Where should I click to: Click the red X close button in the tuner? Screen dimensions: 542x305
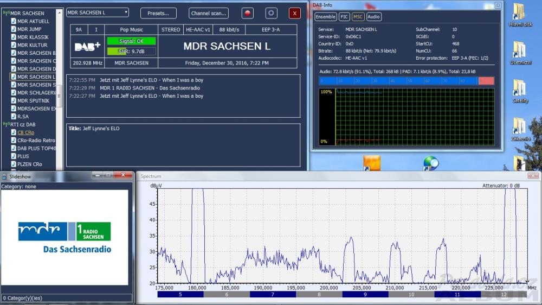point(294,13)
